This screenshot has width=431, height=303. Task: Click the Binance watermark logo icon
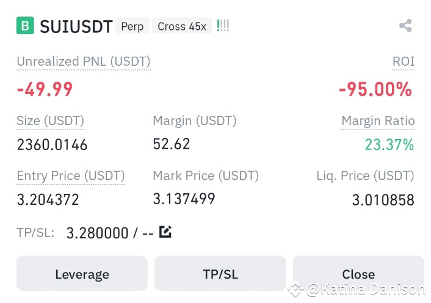[x=295, y=289]
